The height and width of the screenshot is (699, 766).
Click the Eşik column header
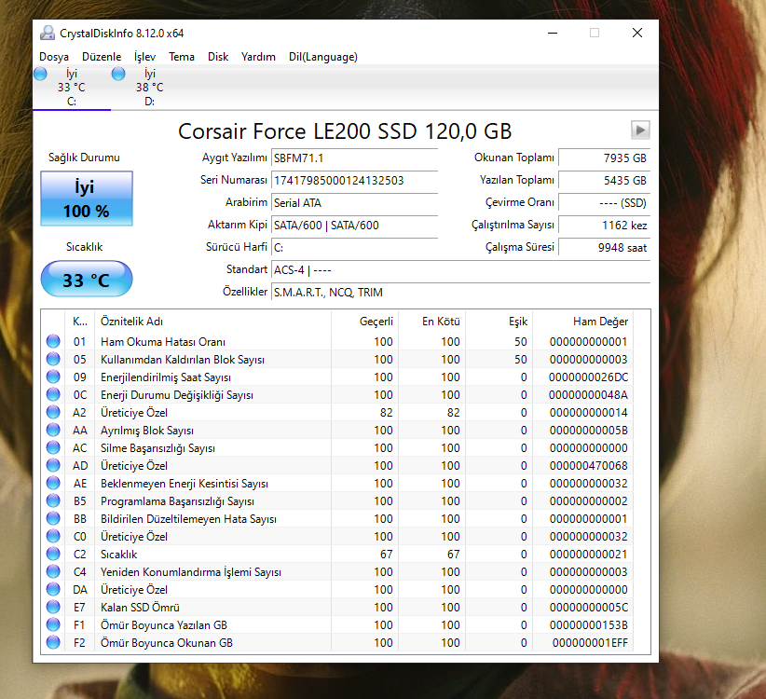pyautogui.click(x=499, y=322)
